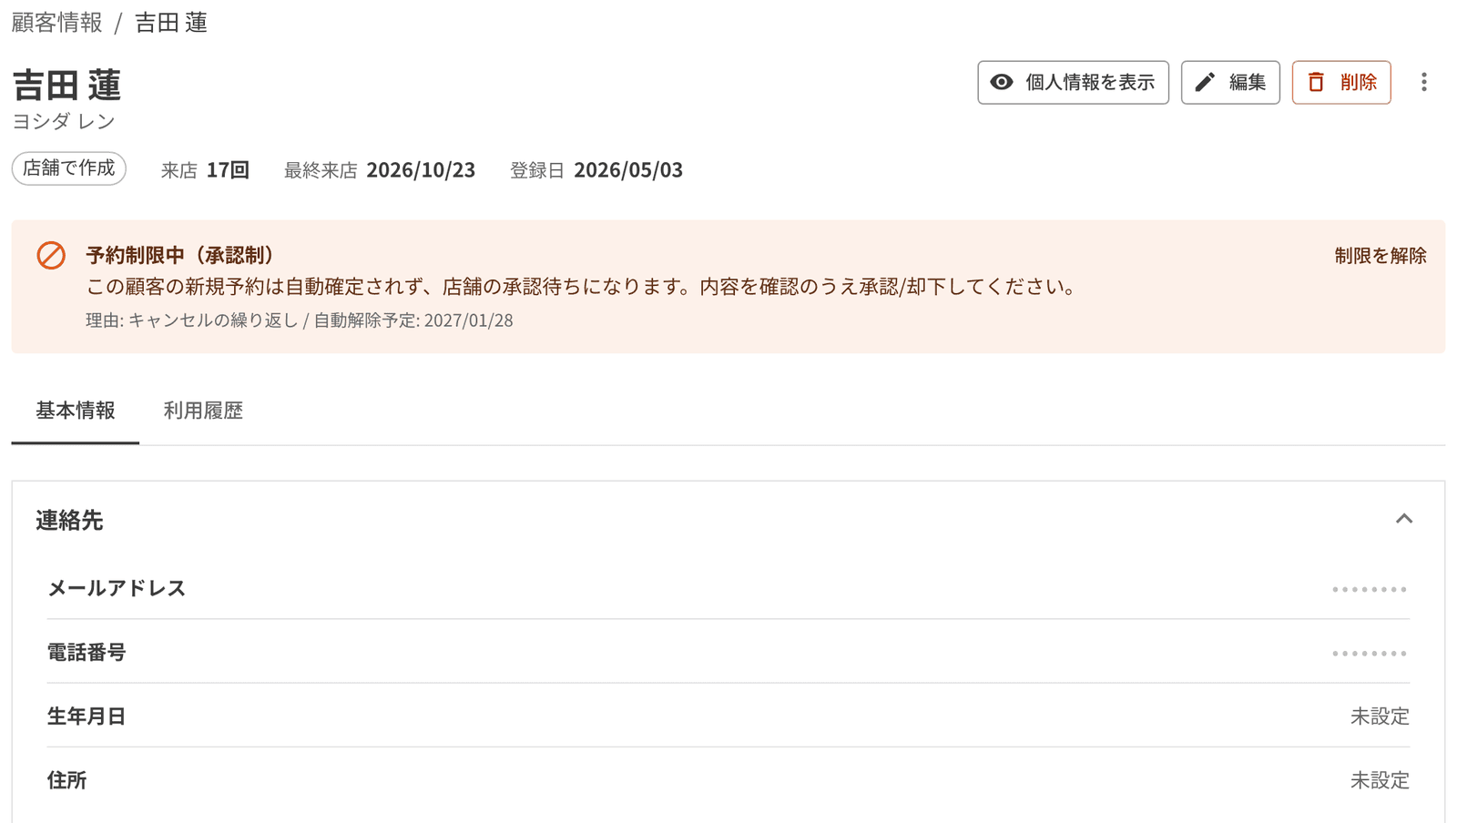1457x823 pixels.
Task: Collapse the 連絡先 section with the chevron
Action: 1404,519
